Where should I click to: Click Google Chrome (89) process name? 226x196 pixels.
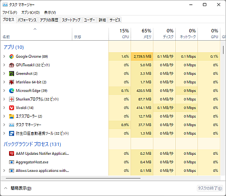pyautogui.click(x=32, y=56)
